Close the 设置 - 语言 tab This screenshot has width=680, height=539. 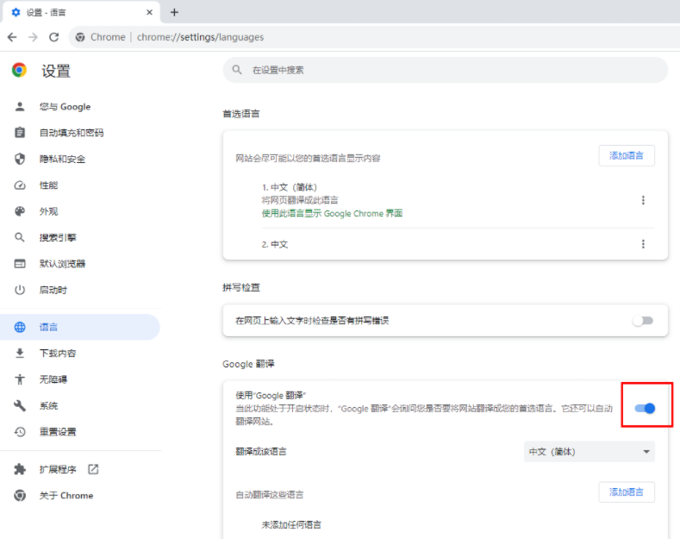149,12
